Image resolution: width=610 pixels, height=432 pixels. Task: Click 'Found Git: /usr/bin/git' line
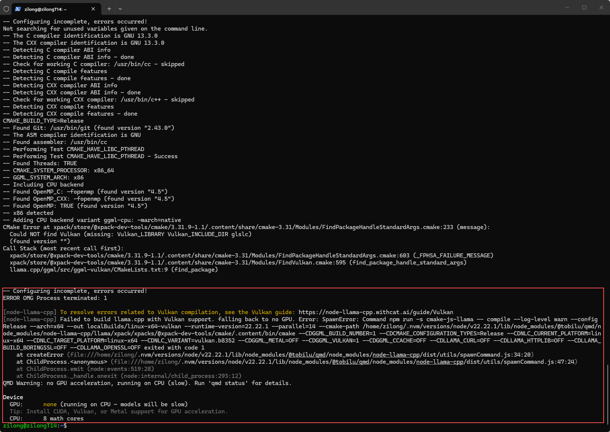(x=88, y=128)
